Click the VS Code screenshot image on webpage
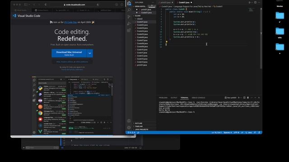This screenshot has height=162, width=289. [72, 105]
